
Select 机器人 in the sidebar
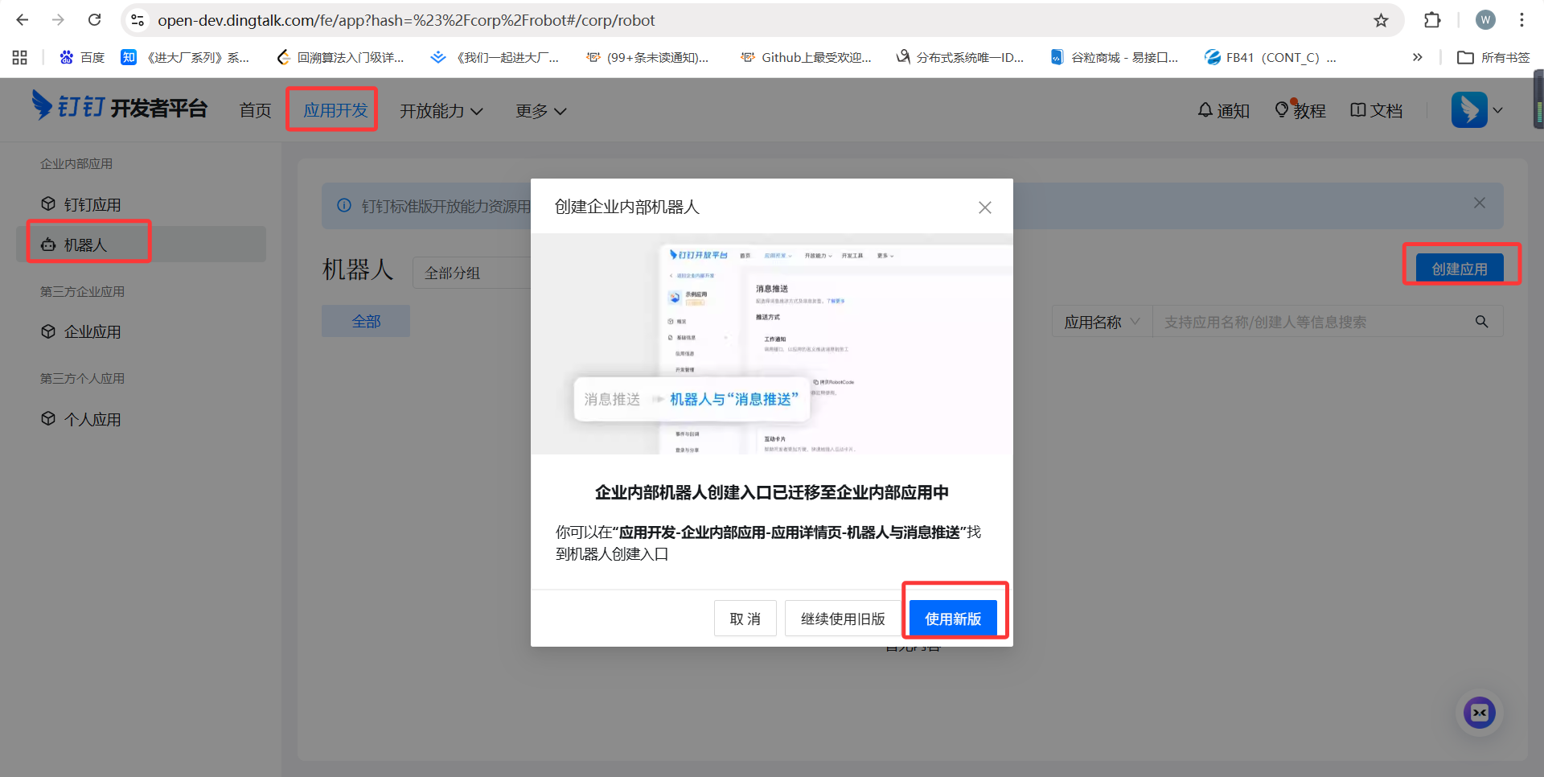[x=141, y=245]
